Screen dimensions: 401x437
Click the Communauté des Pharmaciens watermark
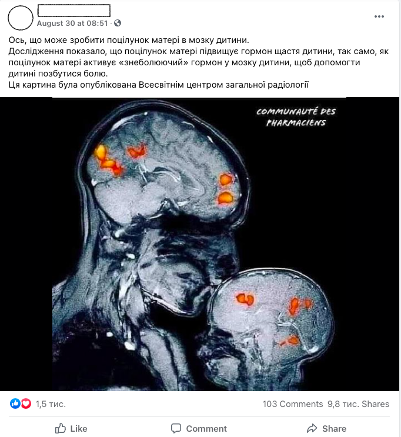pyautogui.click(x=296, y=117)
